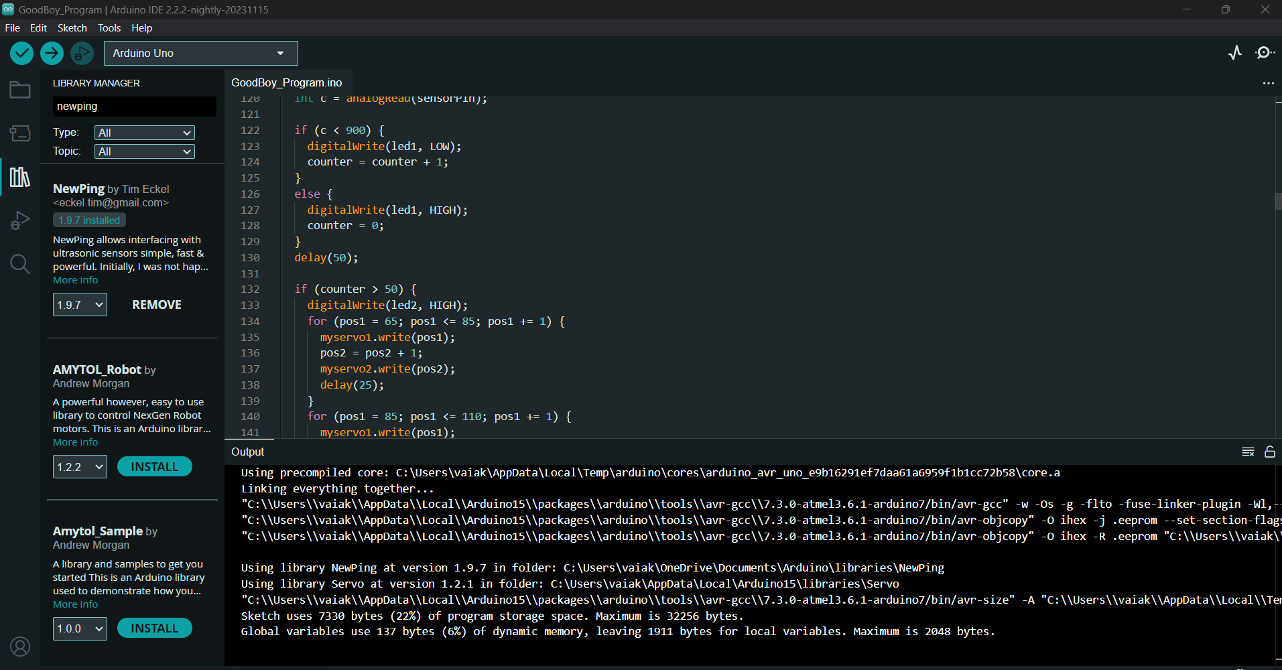
Task: Expand the Topic filter dropdown
Action: pyautogui.click(x=144, y=151)
